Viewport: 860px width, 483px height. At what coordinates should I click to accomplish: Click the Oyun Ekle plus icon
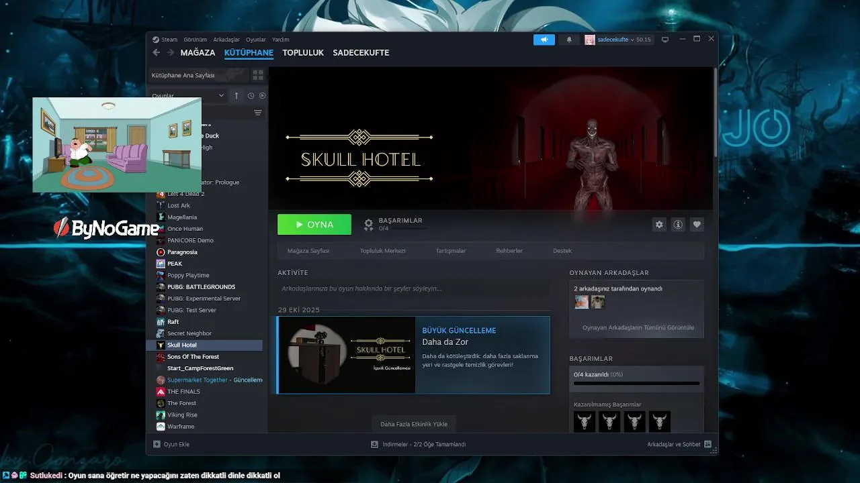(x=157, y=444)
